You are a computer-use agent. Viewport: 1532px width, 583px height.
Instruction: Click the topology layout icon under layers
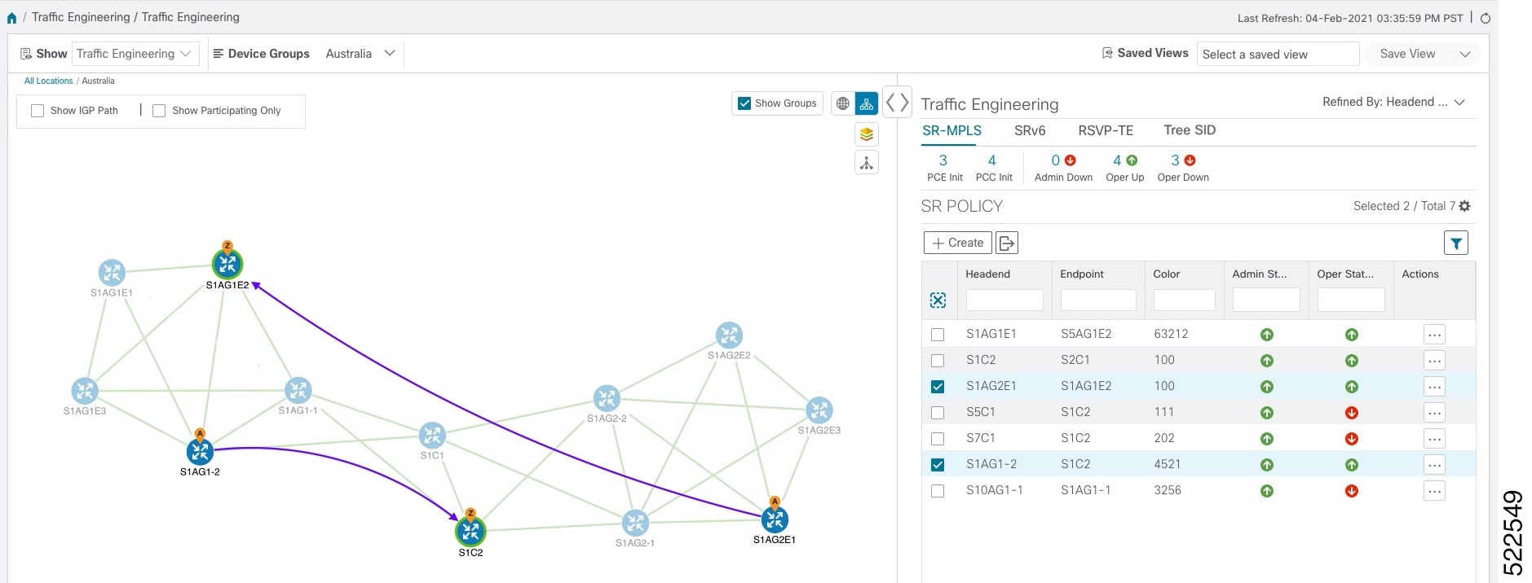point(867,163)
